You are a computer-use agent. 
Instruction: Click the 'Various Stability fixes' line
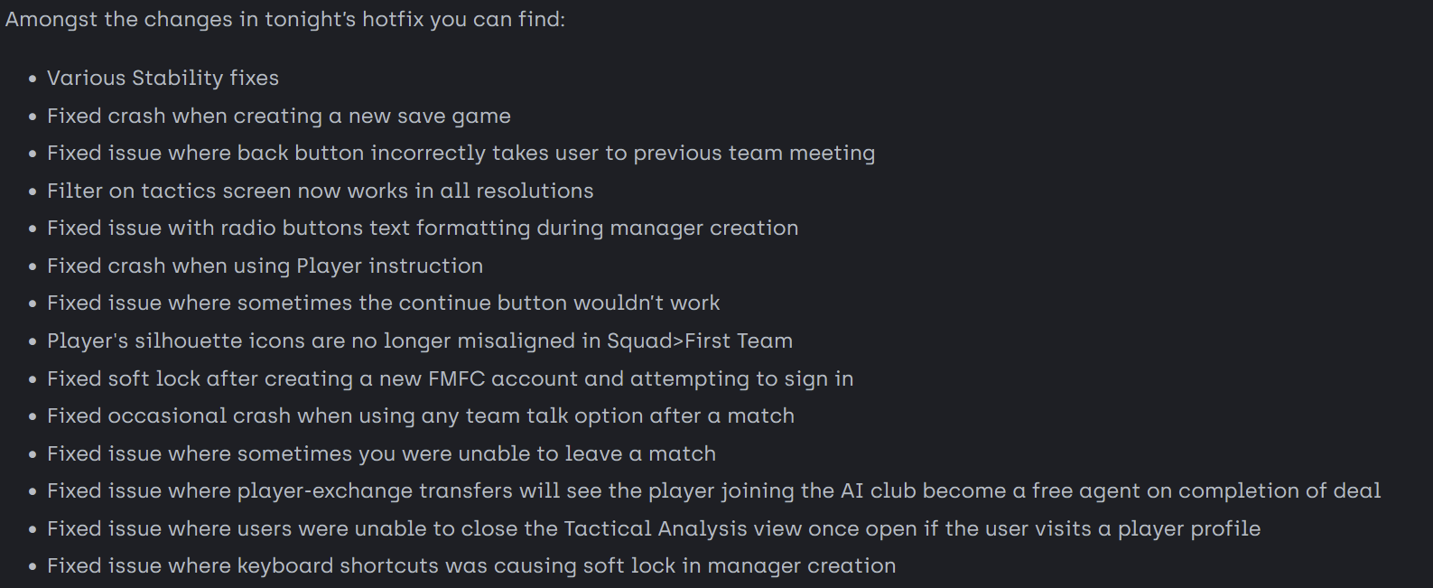coord(163,79)
